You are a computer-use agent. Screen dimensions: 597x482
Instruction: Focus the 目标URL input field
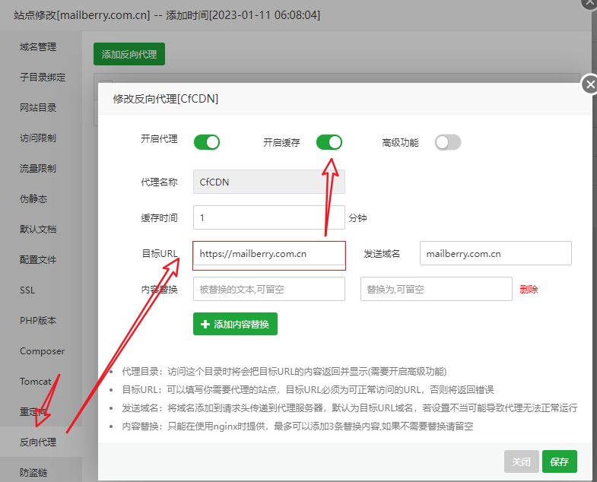[x=269, y=254]
